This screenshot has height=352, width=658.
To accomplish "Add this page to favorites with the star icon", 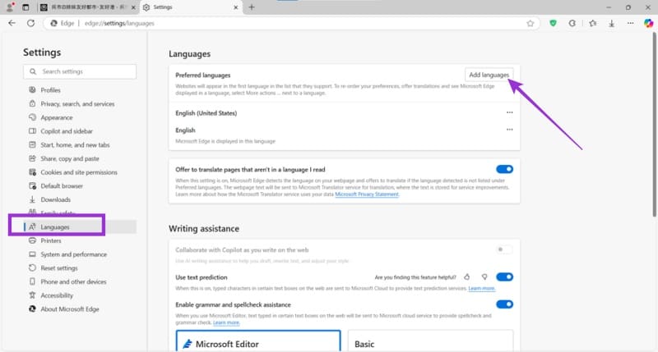I will pos(531,24).
